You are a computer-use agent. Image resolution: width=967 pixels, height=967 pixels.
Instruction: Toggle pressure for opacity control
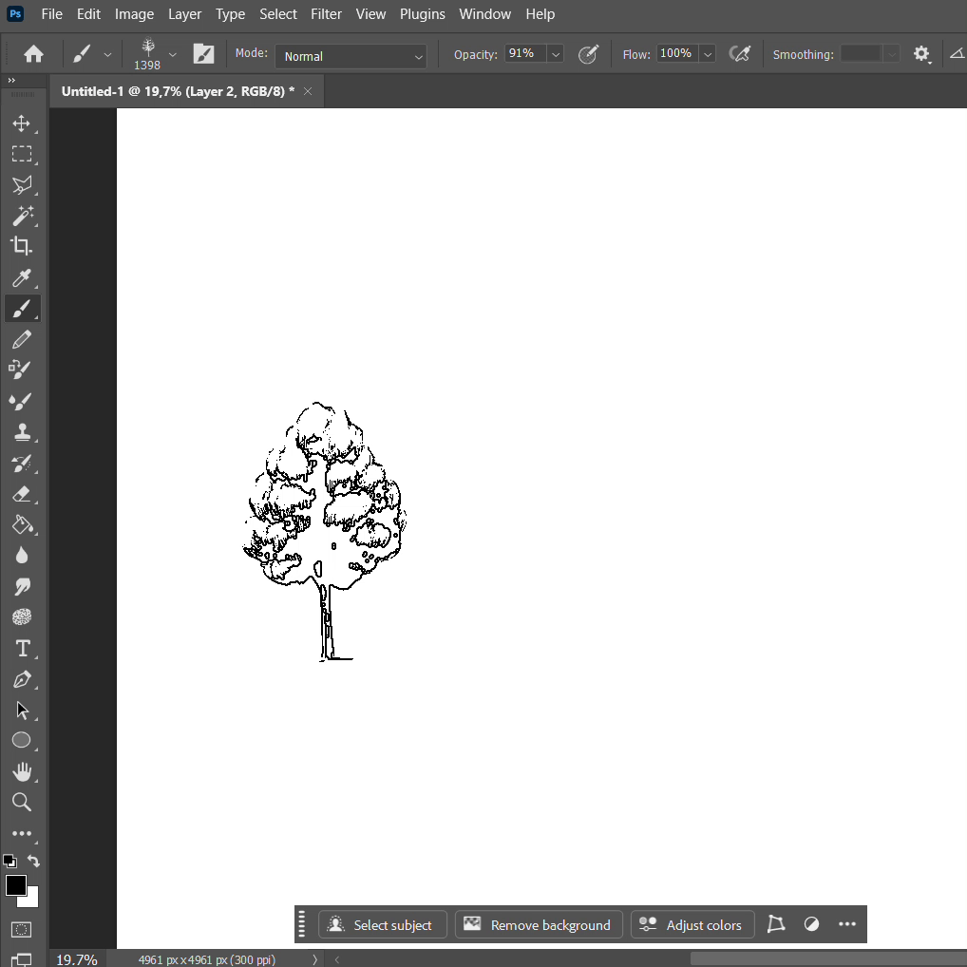tap(588, 54)
